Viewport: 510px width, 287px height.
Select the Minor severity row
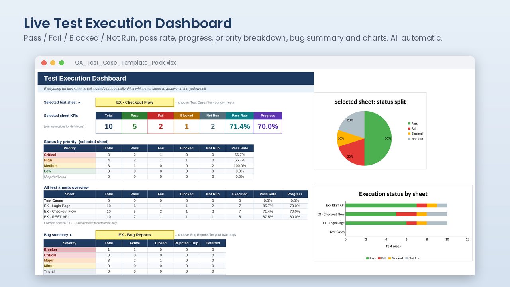click(x=135, y=266)
